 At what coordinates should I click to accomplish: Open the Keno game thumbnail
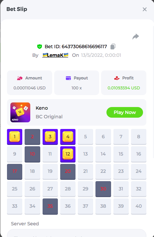click(20, 112)
